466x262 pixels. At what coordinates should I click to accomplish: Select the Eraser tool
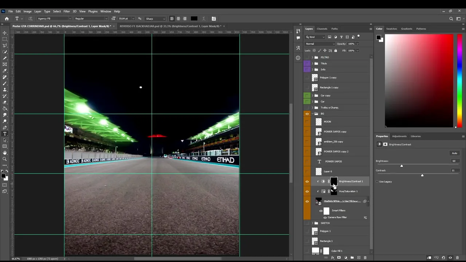coord(5,102)
